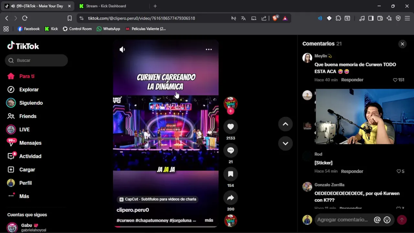
Task: Open the clipero.peru0 username link
Action: point(133,210)
